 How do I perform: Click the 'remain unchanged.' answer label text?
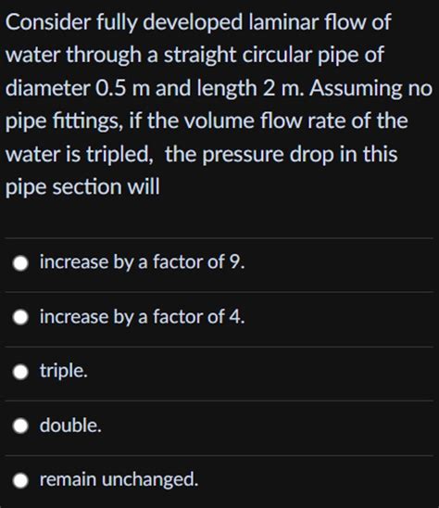point(119,479)
